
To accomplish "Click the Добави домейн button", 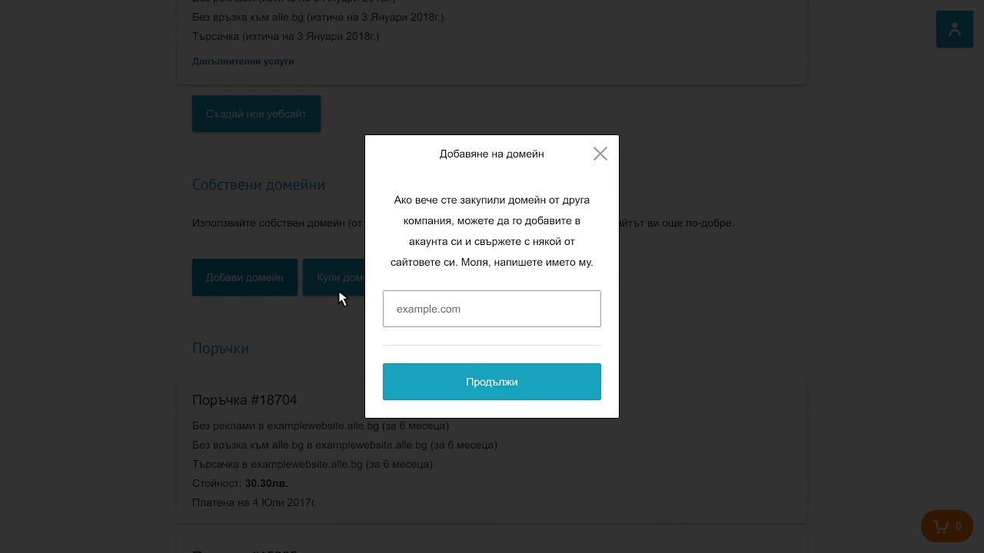I will 244,277.
